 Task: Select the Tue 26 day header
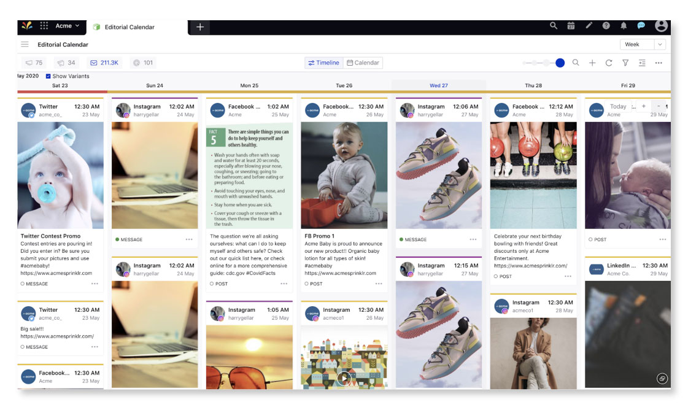tap(344, 85)
